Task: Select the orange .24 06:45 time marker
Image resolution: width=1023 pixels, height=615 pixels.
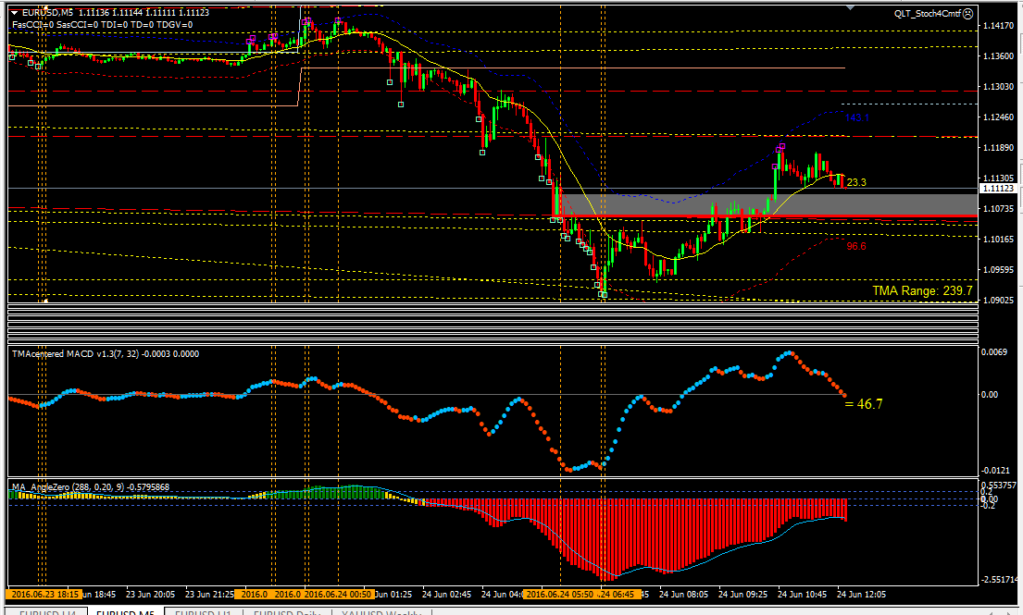Action: click(x=618, y=594)
